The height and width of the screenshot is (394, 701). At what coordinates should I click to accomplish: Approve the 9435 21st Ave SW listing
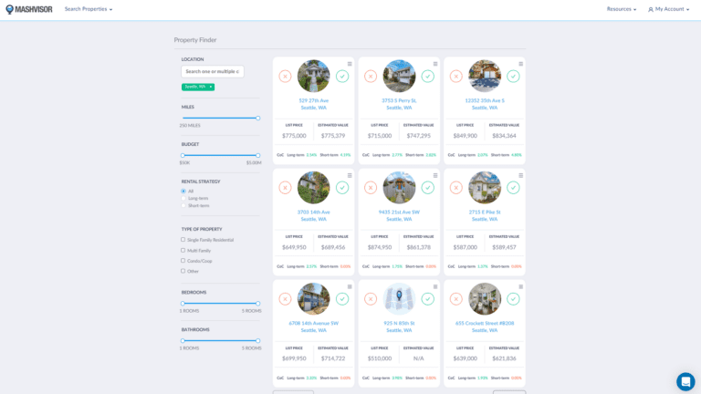427,188
